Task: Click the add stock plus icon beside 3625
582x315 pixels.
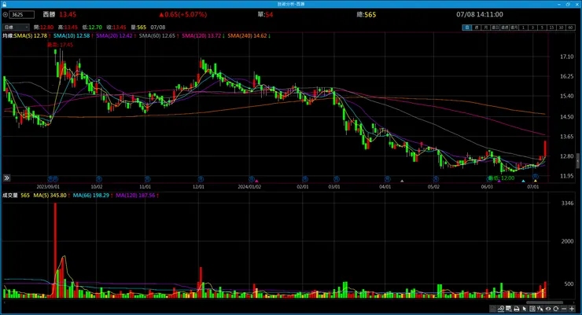Action: [x=6, y=14]
